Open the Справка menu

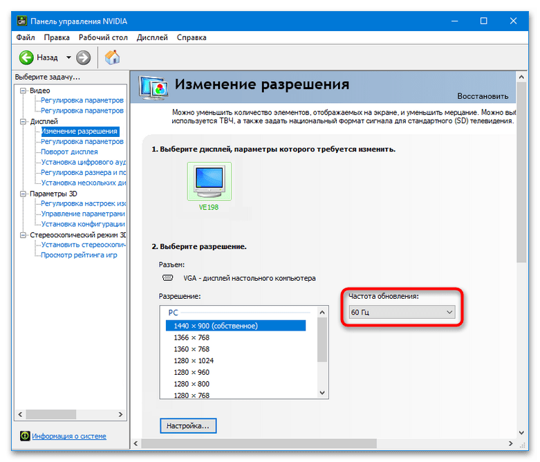192,37
